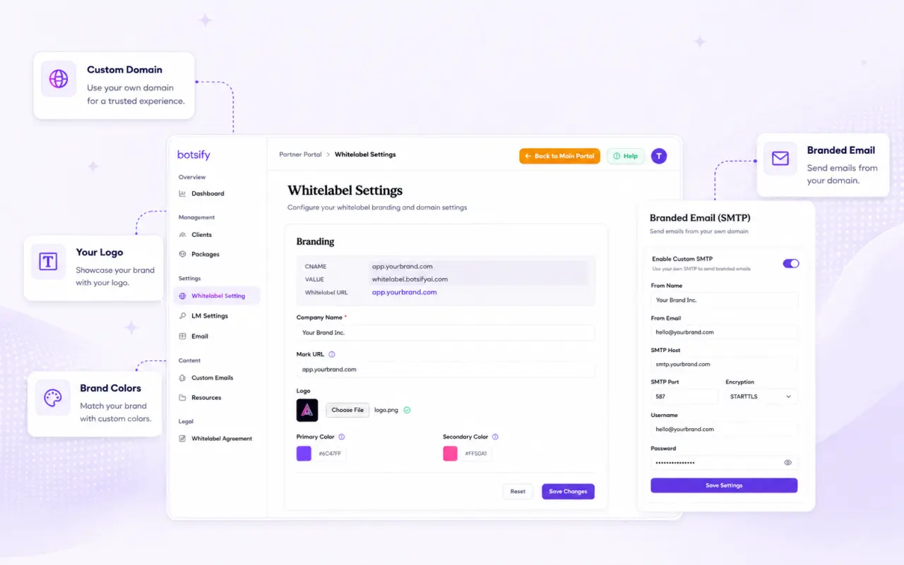This screenshot has height=565, width=904.
Task: Click the Company Name input field
Action: pyautogui.click(x=446, y=333)
